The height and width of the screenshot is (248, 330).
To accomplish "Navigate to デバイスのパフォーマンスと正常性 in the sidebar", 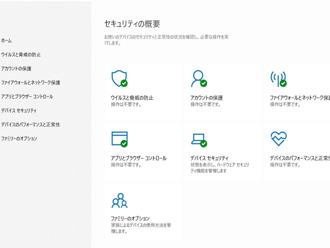I will pyautogui.click(x=30, y=125).
